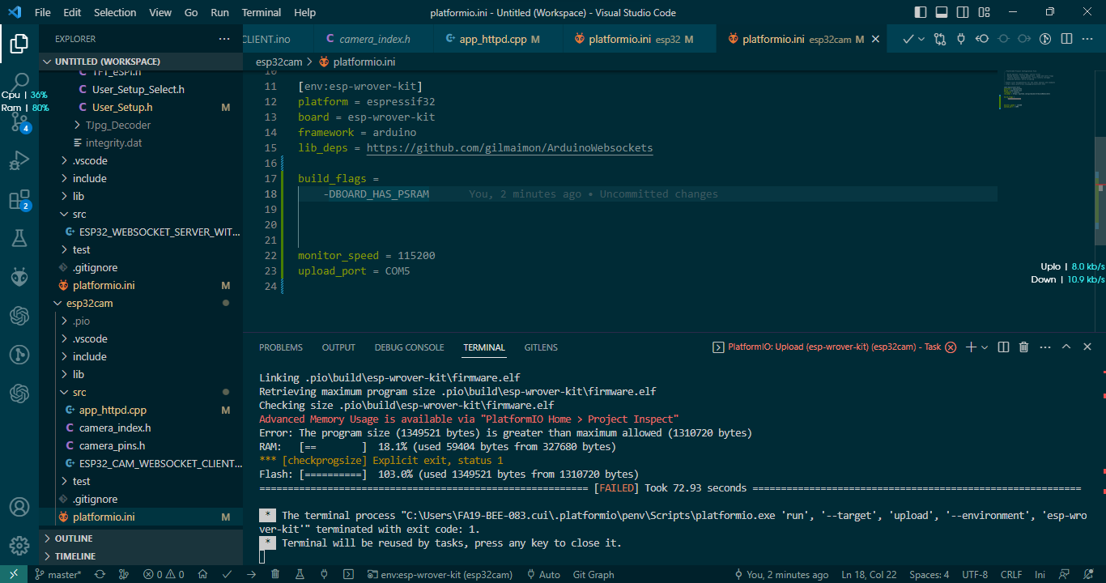1106x583 pixels.
Task: Open new terminal launch profile dropdown
Action: pos(985,347)
